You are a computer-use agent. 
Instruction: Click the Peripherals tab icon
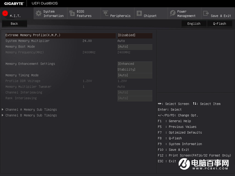click(106, 13)
